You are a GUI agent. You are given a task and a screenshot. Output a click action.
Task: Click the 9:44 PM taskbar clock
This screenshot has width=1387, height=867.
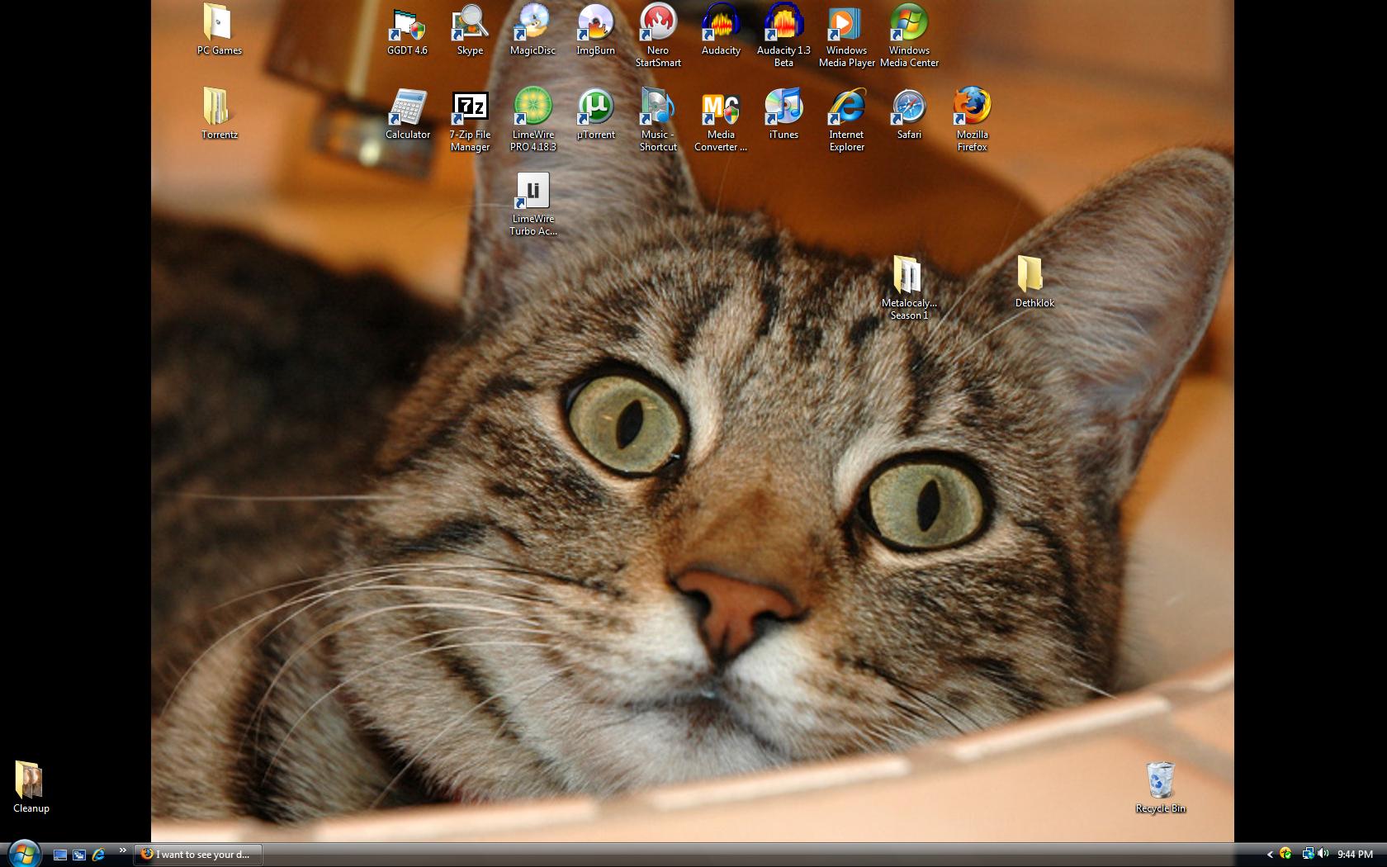[x=1355, y=855]
